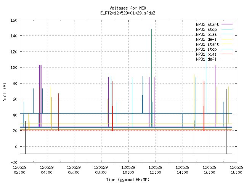Click the y-axis tick label 100
The image size is (244, 183).
coord(14,67)
